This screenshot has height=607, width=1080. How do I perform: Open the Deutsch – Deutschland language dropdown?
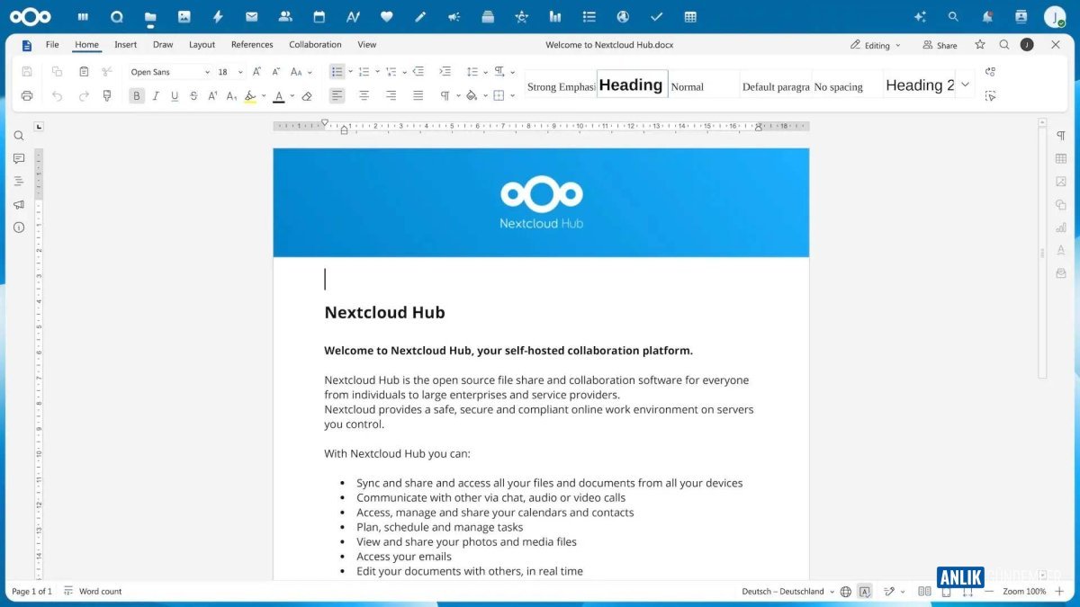tap(787, 592)
